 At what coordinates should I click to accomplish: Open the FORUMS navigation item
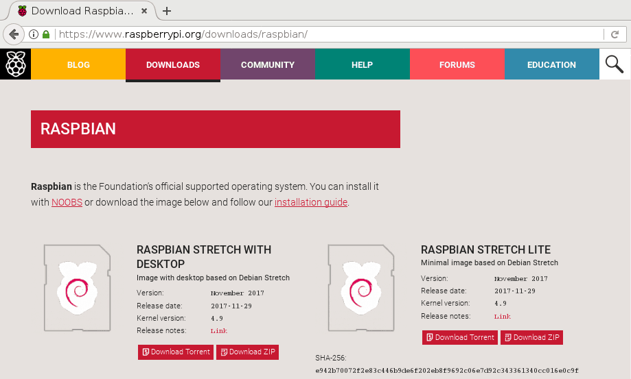point(457,64)
